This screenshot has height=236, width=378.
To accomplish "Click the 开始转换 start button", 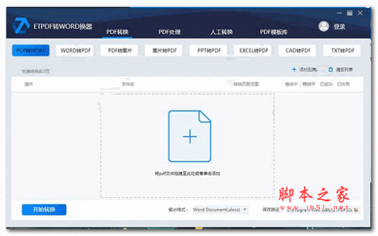I will point(44,209).
